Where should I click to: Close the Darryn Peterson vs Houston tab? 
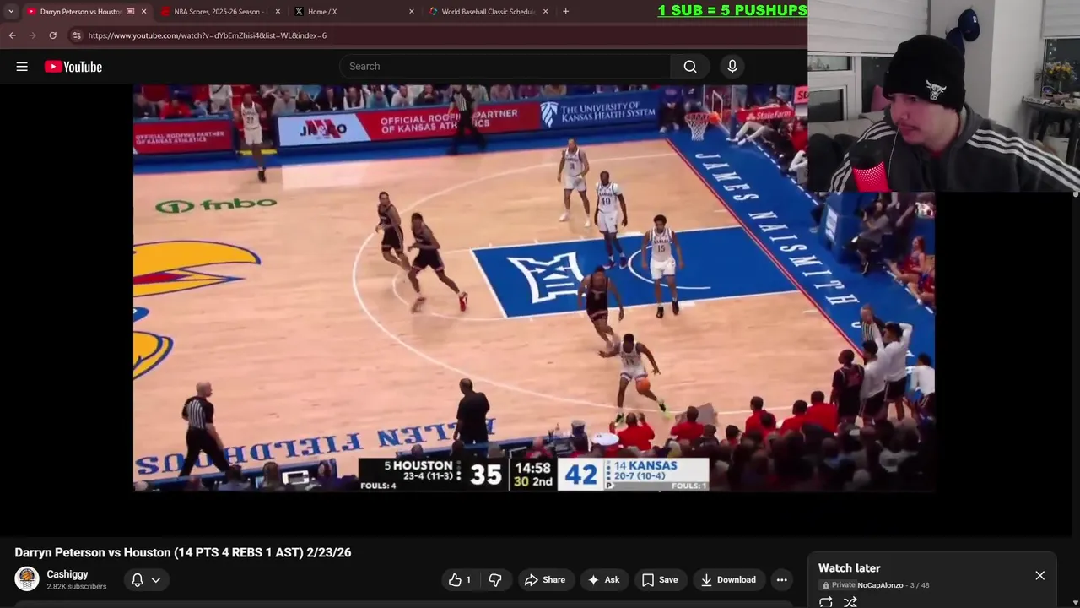pos(143,12)
